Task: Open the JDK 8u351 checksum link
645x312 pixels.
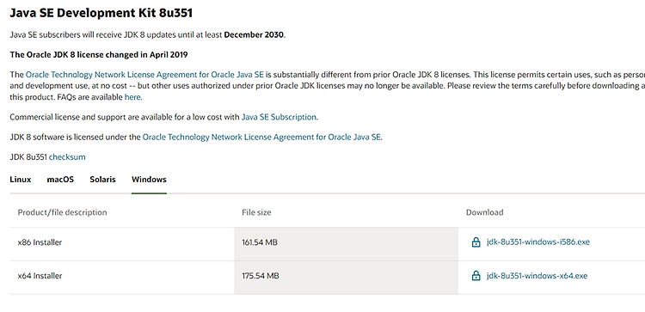Action: click(x=67, y=157)
